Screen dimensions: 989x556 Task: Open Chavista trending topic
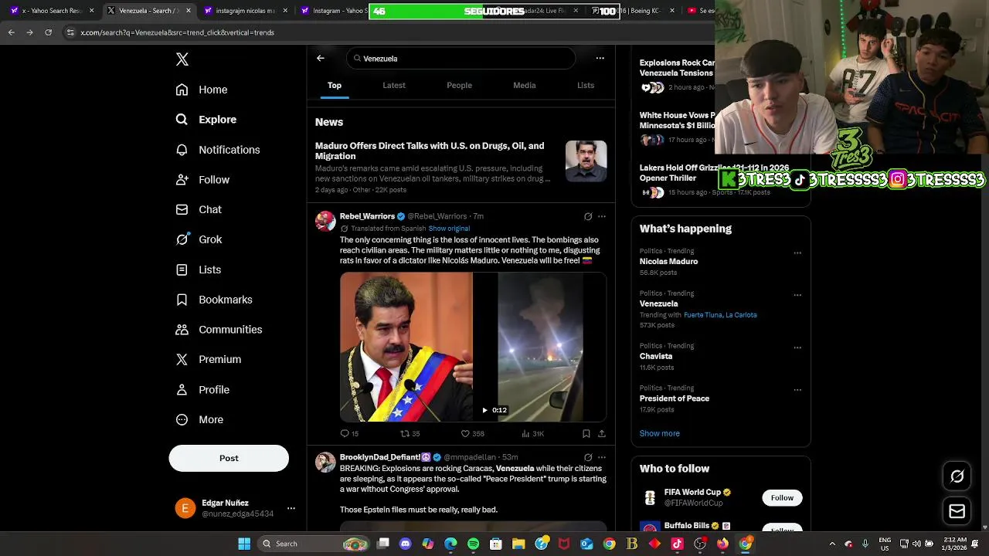coord(656,357)
